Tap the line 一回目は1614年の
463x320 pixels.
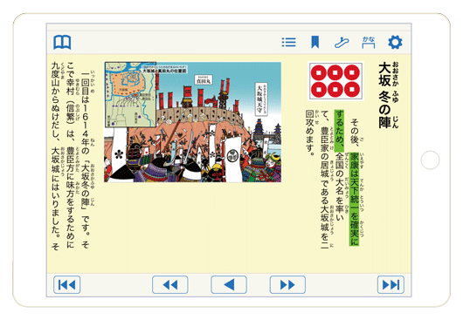(x=86, y=112)
